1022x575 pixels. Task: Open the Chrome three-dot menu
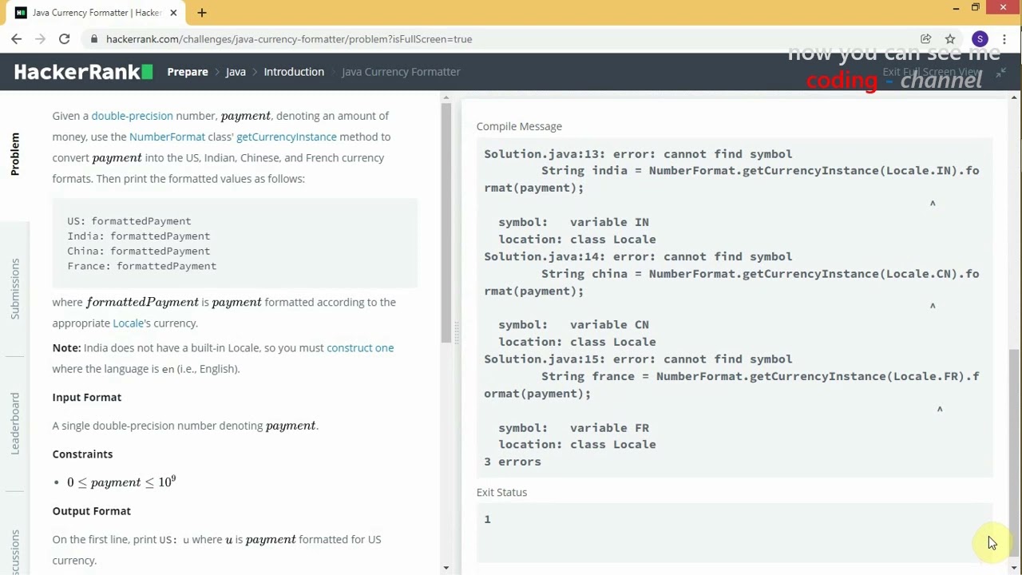tap(1004, 39)
